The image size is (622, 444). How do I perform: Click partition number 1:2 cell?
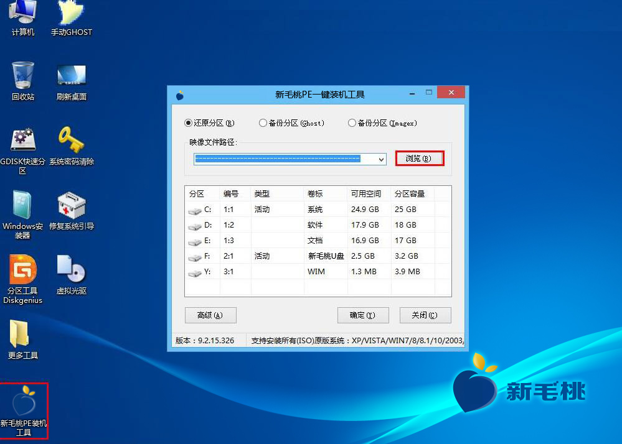229,225
